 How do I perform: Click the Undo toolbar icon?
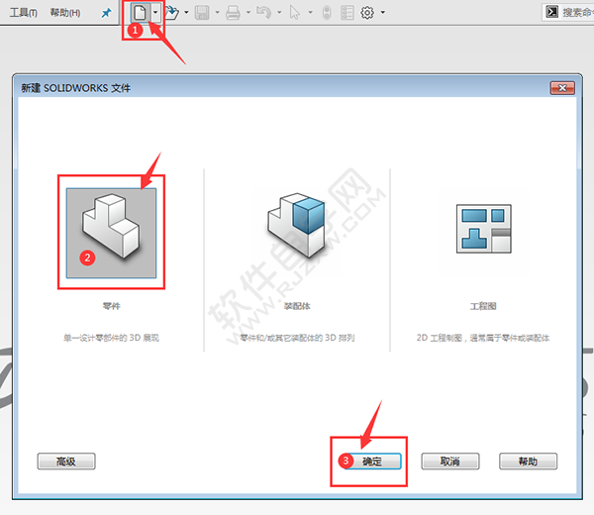point(264,13)
